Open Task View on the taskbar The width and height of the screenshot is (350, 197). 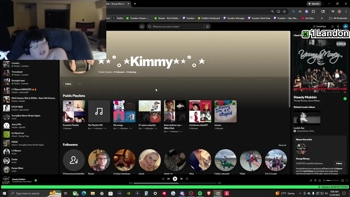pos(66,193)
